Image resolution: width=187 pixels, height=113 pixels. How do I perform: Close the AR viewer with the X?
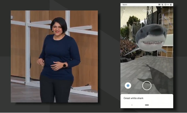tap(124, 10)
